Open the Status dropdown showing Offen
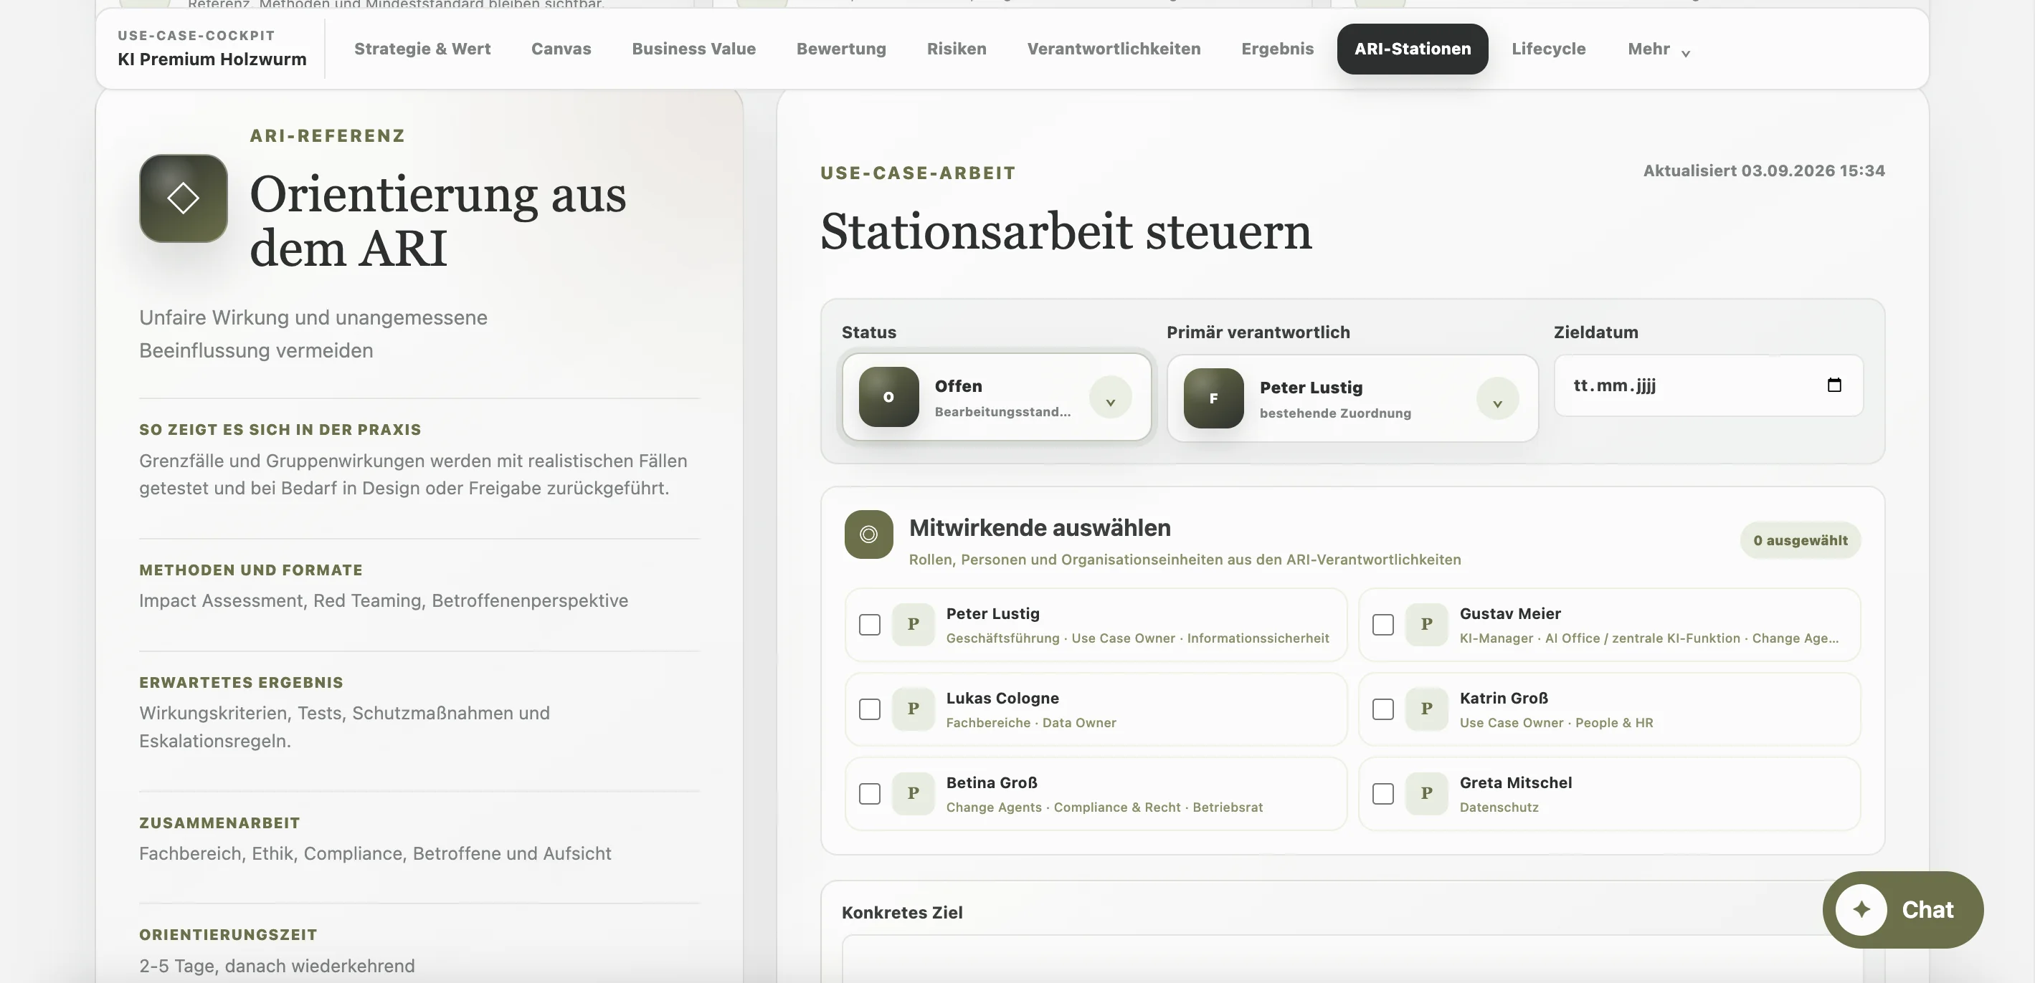 997,397
